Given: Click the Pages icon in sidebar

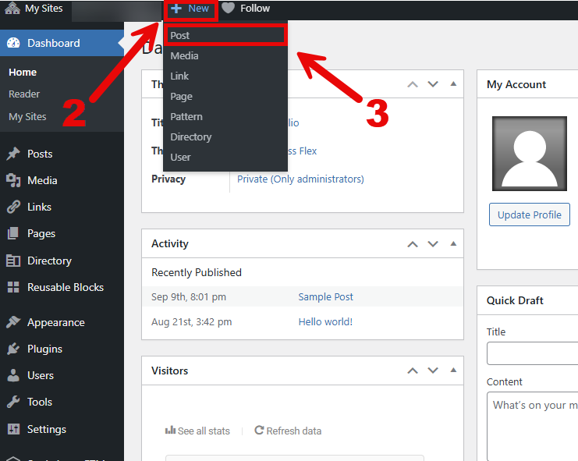Looking at the screenshot, I should coord(13,233).
